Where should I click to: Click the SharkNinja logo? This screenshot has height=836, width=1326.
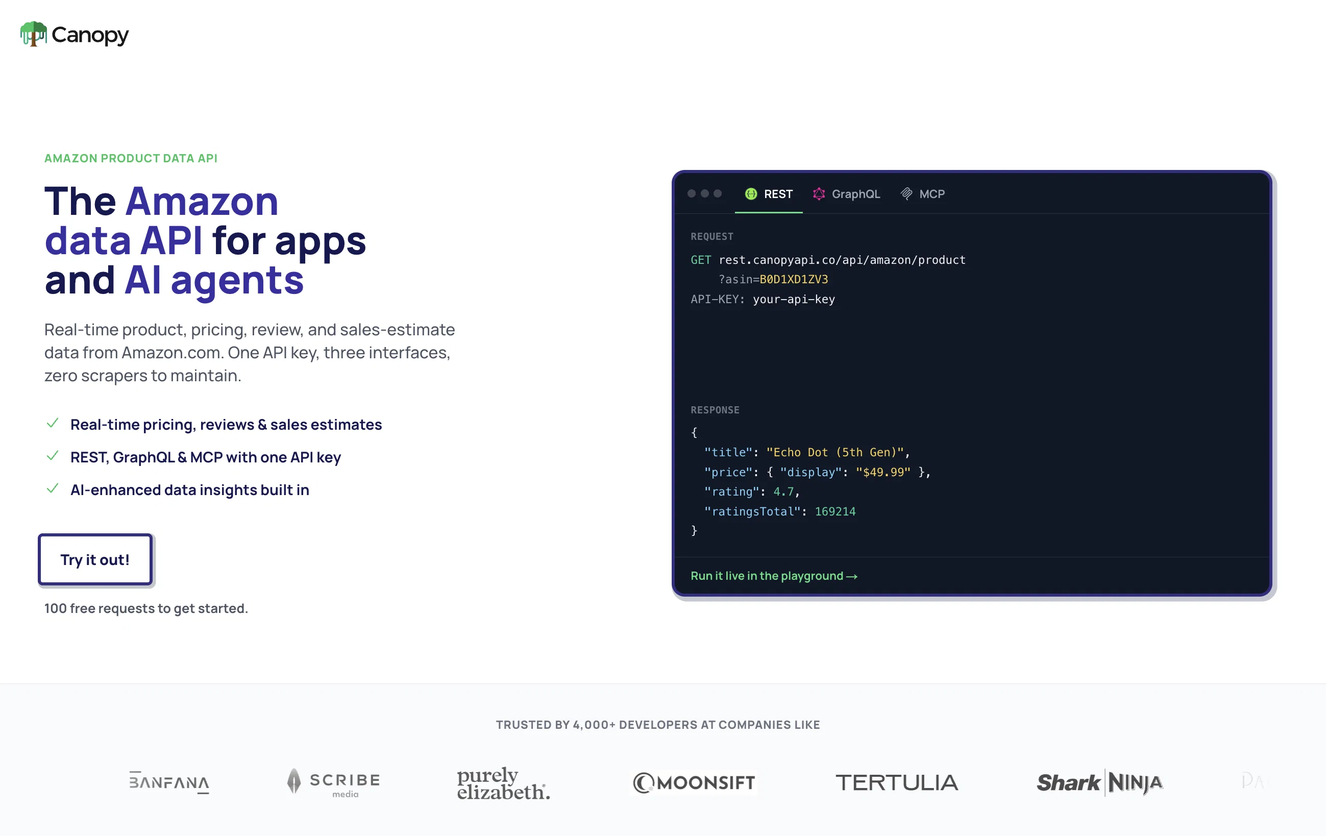click(x=1100, y=782)
